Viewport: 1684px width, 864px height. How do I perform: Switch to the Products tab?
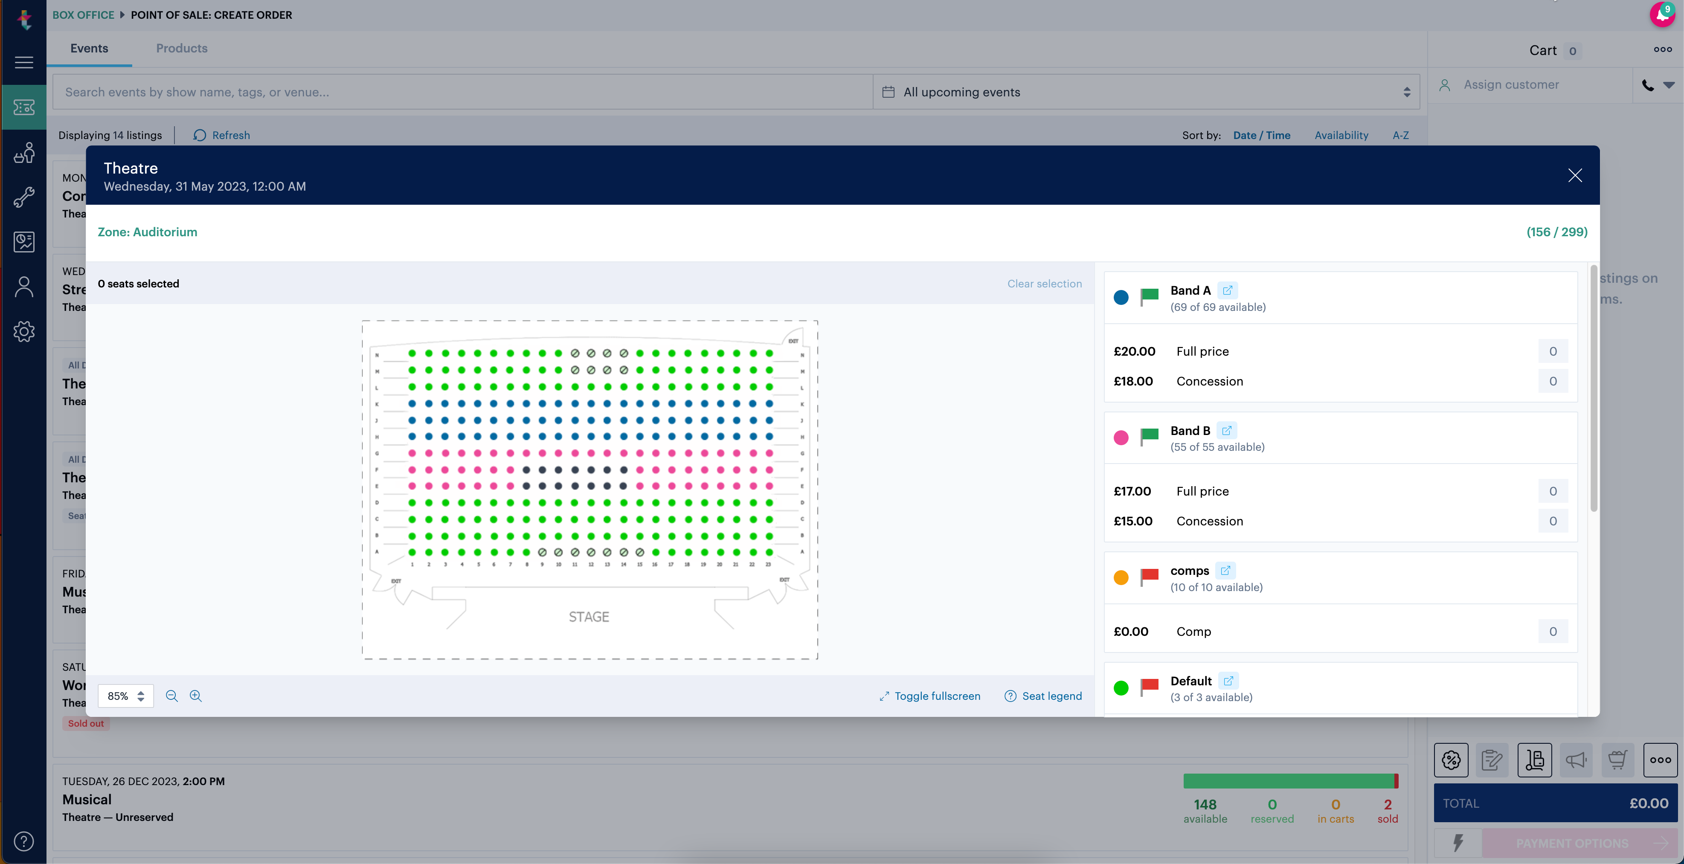pyautogui.click(x=182, y=48)
